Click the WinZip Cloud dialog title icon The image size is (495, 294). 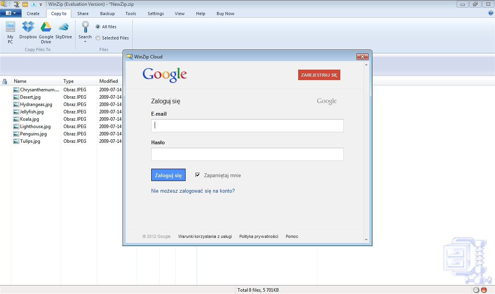click(x=130, y=56)
